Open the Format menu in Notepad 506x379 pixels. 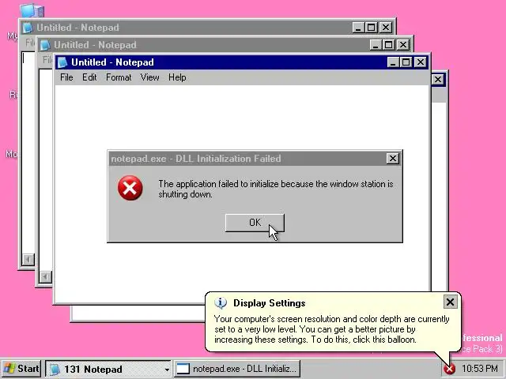[x=119, y=77]
